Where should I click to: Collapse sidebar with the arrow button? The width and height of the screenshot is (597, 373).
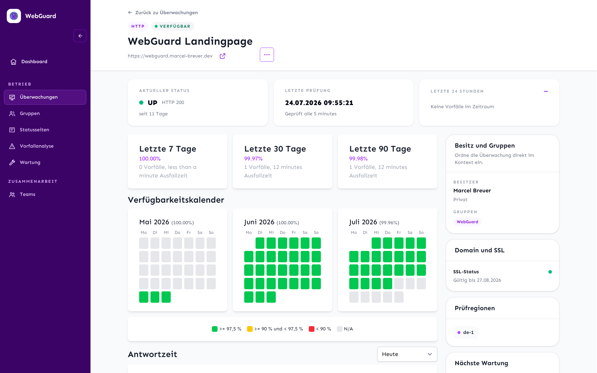coord(80,36)
